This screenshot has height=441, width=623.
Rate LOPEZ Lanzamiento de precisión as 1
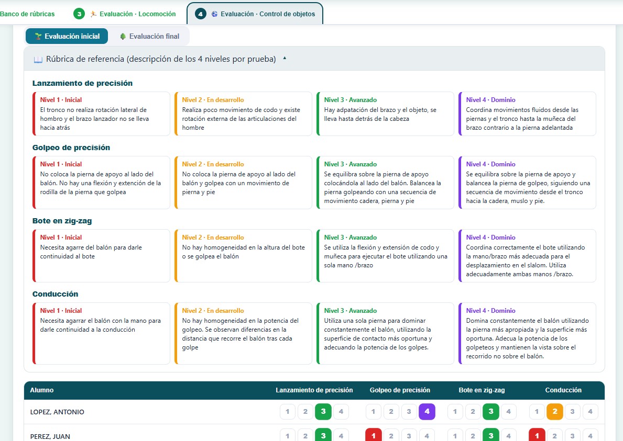[288, 412]
